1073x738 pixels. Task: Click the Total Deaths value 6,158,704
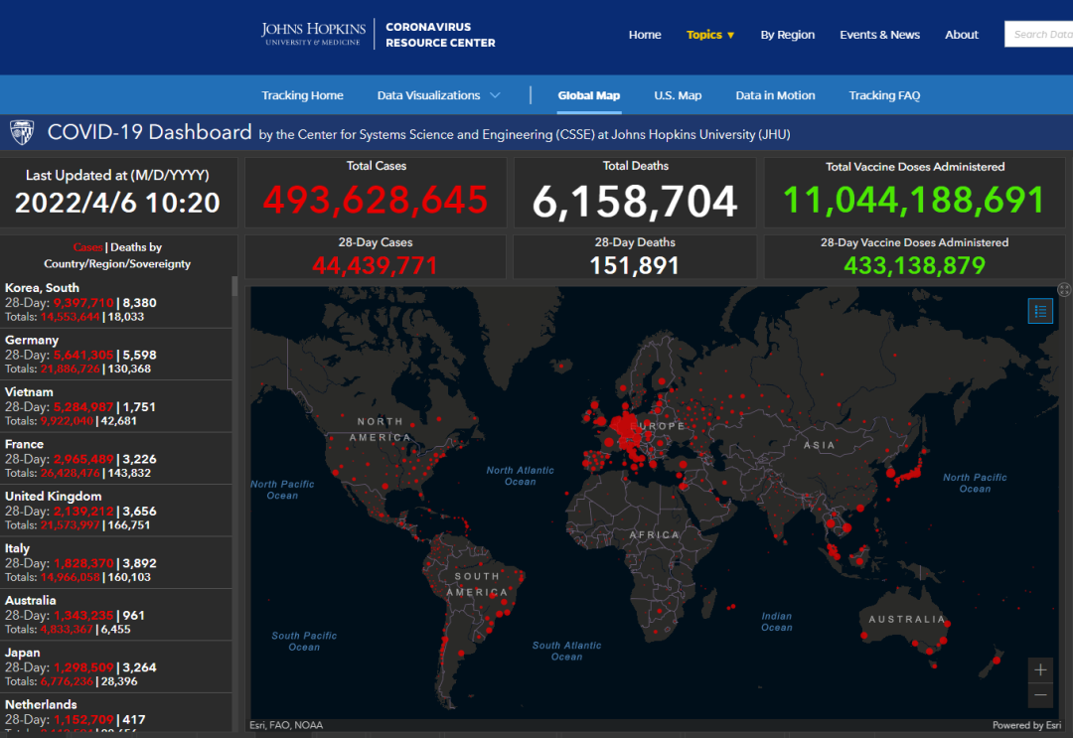635,201
